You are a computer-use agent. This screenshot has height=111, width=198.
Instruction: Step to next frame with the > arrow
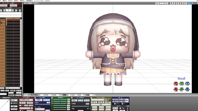[13, 10]
